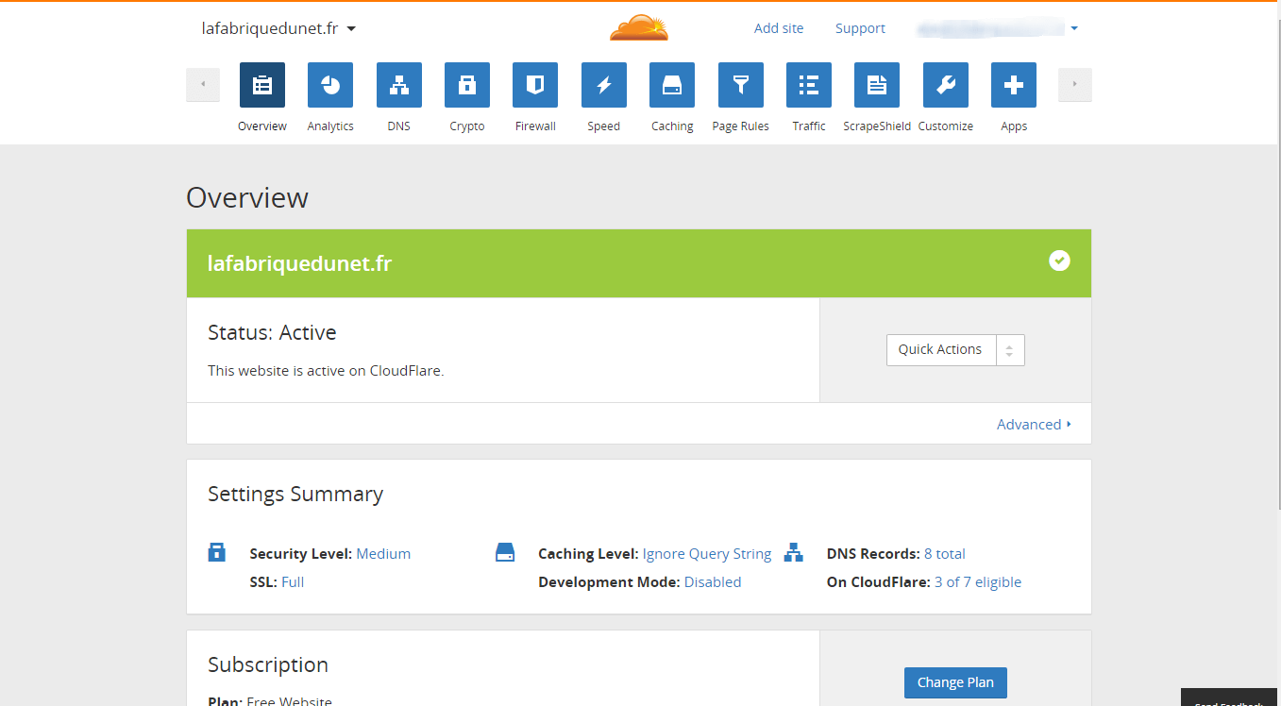Screen dimensions: 1281x706
Task: Select the Speed lightning bolt icon
Action: click(x=603, y=85)
